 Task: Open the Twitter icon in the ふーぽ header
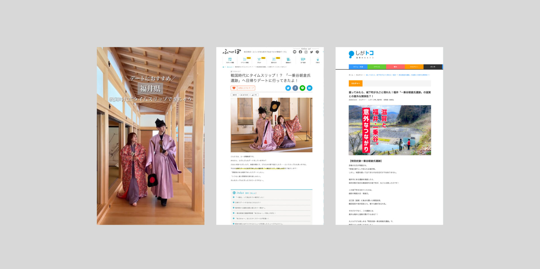click(x=312, y=52)
